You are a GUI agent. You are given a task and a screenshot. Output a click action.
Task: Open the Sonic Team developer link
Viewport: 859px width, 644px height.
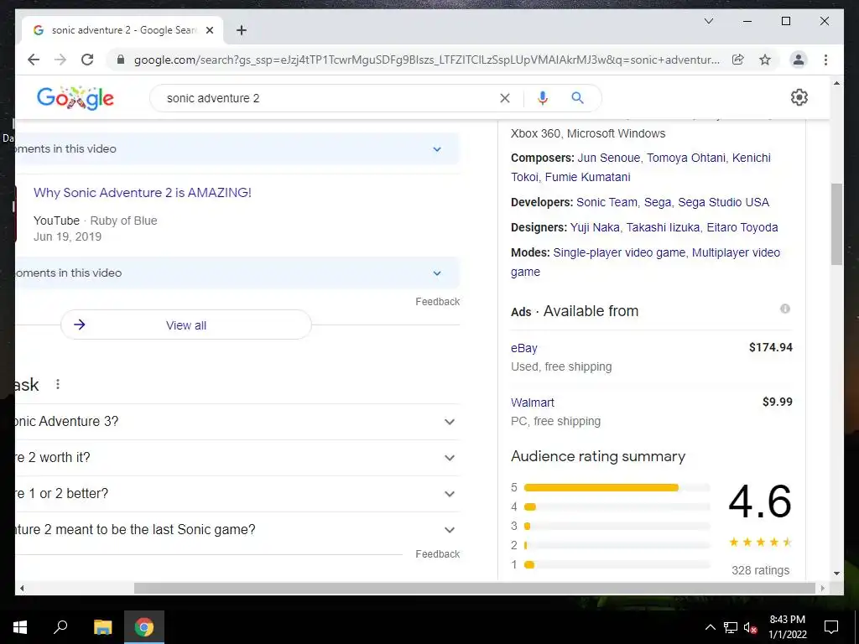(607, 202)
